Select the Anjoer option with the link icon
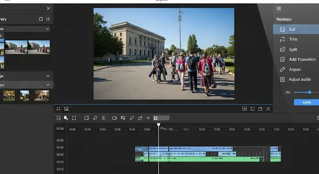This screenshot has width=319, height=174. pos(296,69)
